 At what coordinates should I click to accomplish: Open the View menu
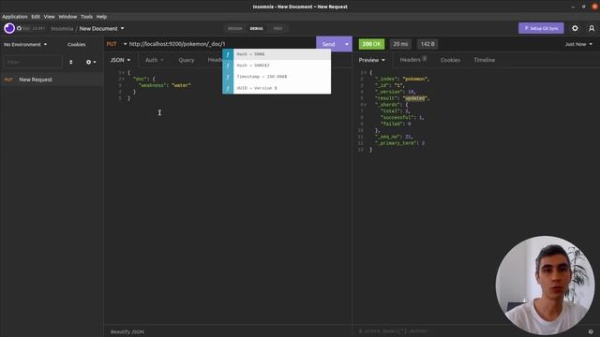(x=50, y=17)
